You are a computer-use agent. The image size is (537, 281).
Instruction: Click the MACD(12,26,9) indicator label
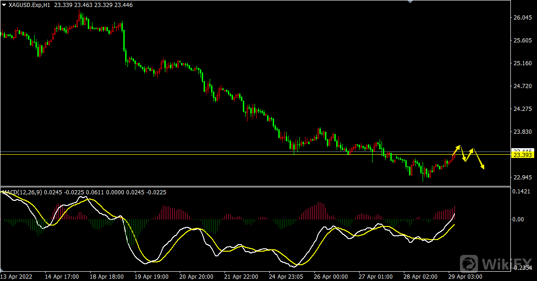coord(22,192)
